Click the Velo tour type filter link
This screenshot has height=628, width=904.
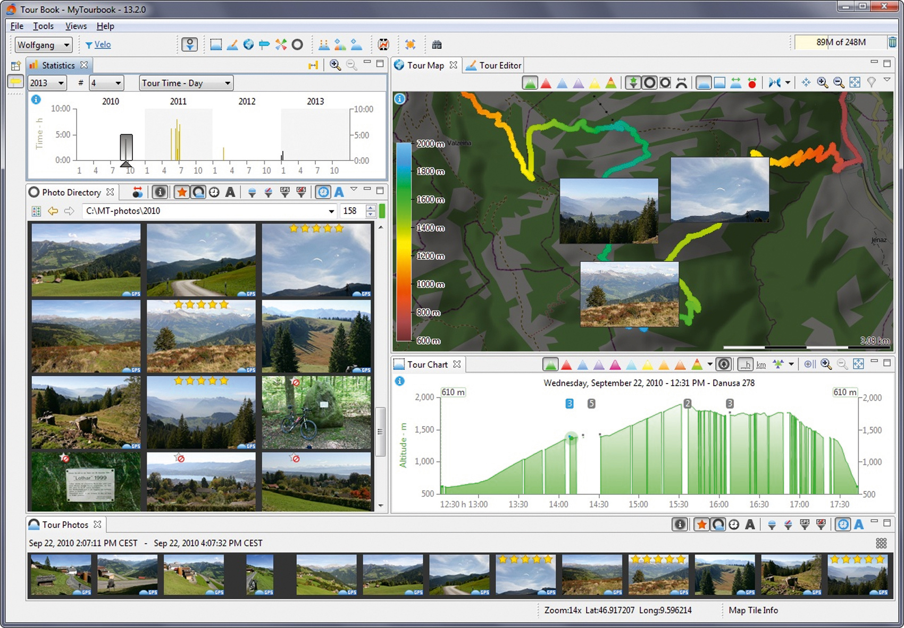coord(102,45)
